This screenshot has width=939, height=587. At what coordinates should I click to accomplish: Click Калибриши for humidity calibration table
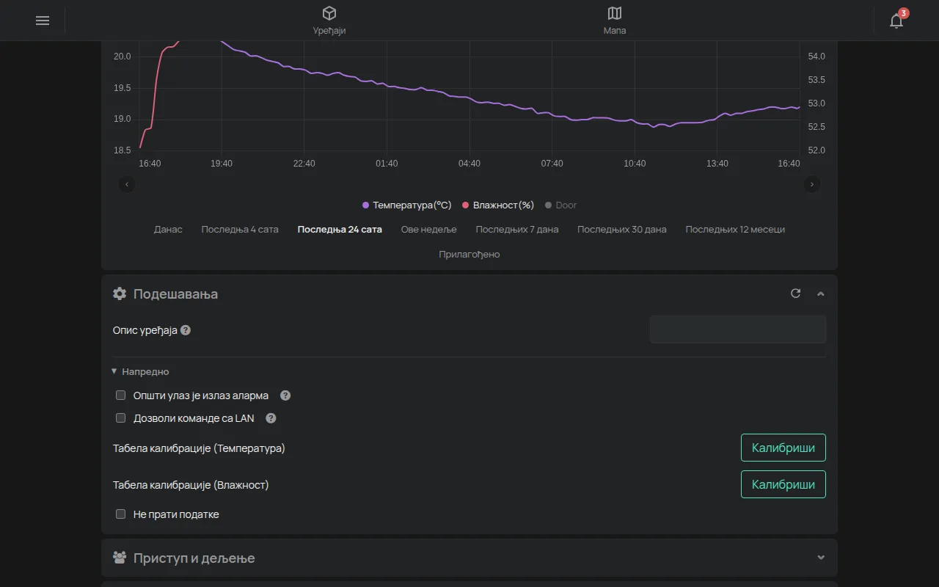click(x=783, y=484)
